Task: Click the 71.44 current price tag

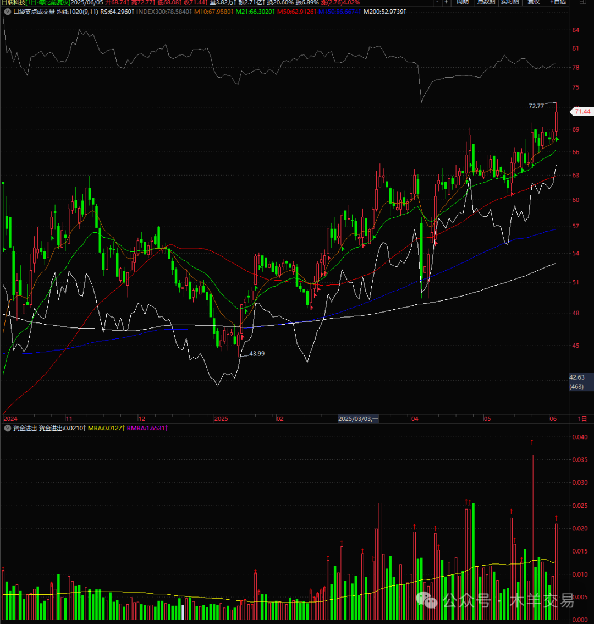Action: (x=582, y=111)
